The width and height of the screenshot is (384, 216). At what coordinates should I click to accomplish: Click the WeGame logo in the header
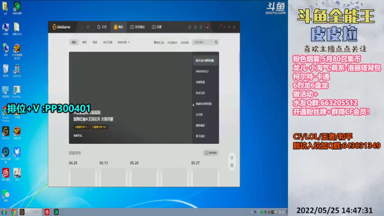pos(61,27)
